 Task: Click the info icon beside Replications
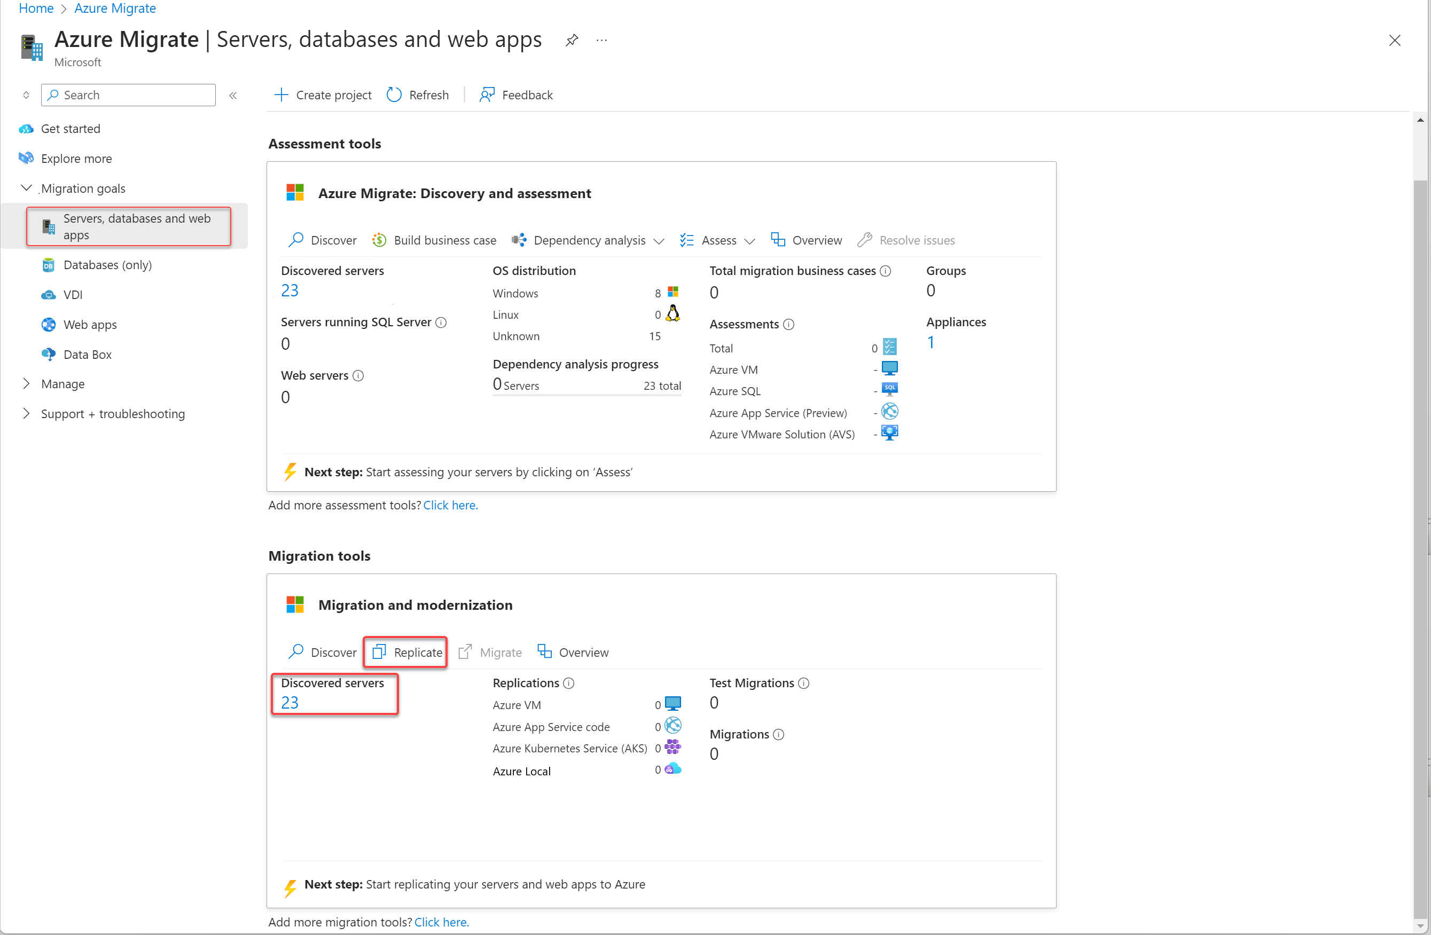point(569,682)
